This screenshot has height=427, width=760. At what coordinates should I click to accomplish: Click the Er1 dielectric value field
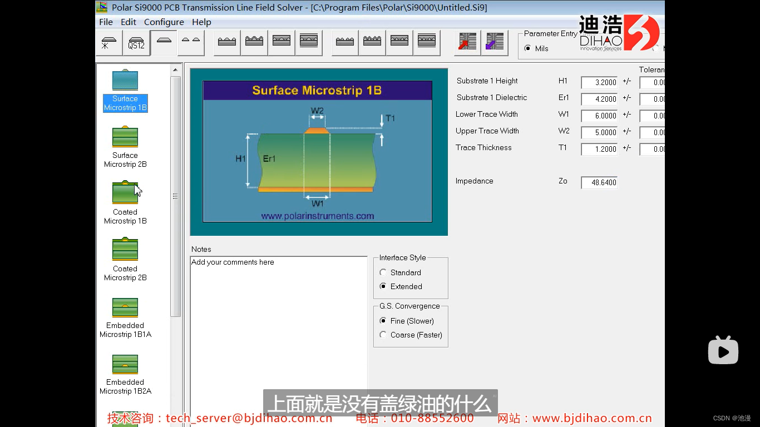pos(599,99)
